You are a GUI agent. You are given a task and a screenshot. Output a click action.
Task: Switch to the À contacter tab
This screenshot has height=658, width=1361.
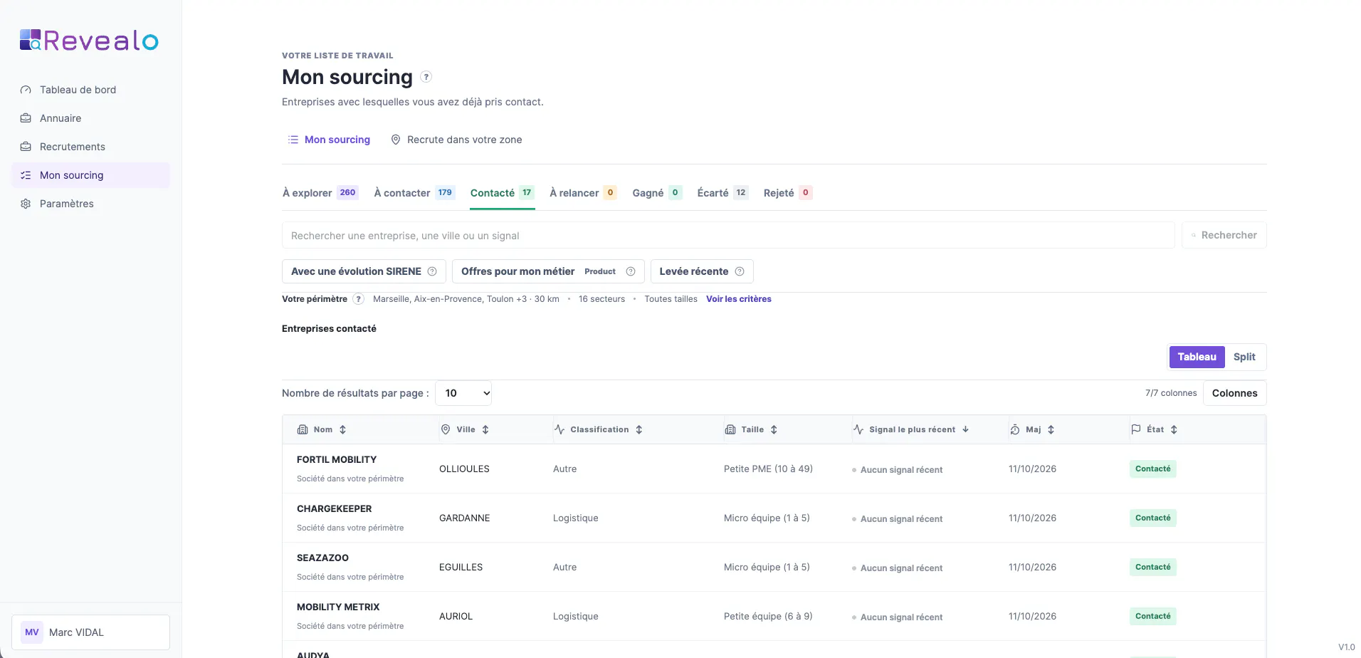tap(414, 193)
